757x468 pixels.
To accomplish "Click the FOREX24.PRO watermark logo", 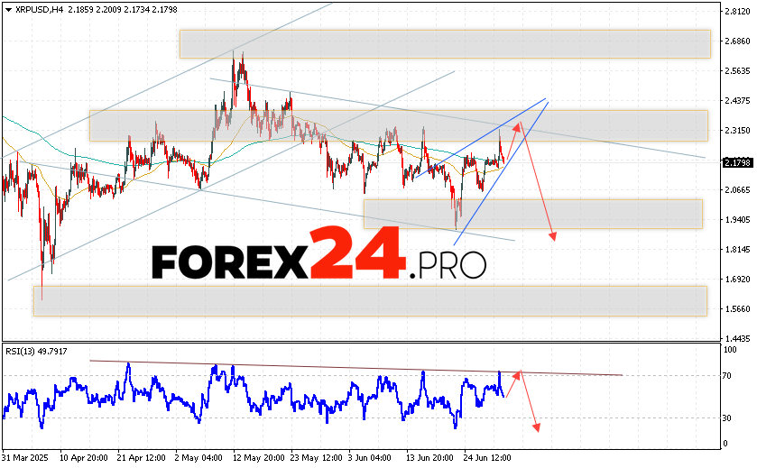I will pos(318,262).
